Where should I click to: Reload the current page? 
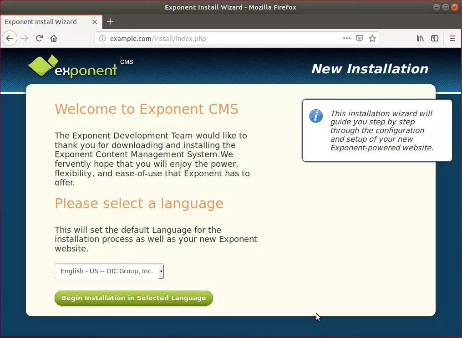[39, 38]
